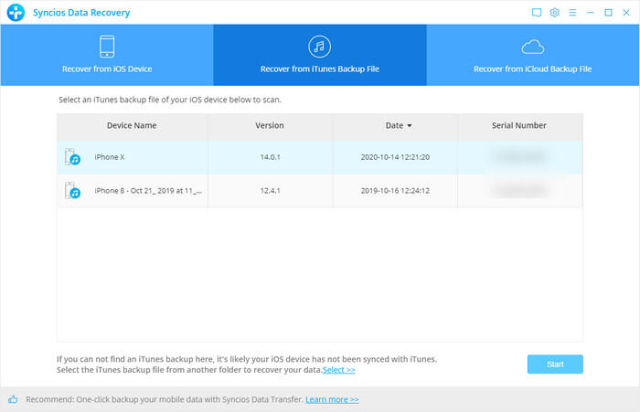This screenshot has width=640, height=412.
Task: Click the thumbs-up Recommend icon
Action: (x=13, y=399)
